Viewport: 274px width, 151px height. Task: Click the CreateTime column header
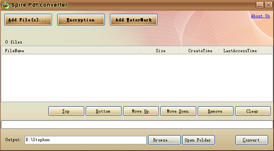[x=200, y=51]
